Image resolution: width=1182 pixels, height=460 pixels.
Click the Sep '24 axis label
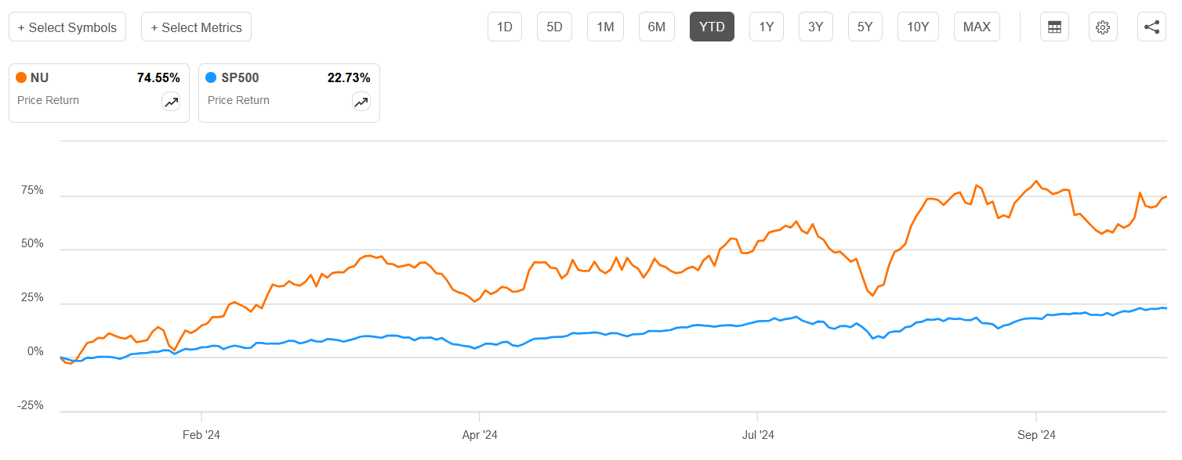(x=1036, y=435)
